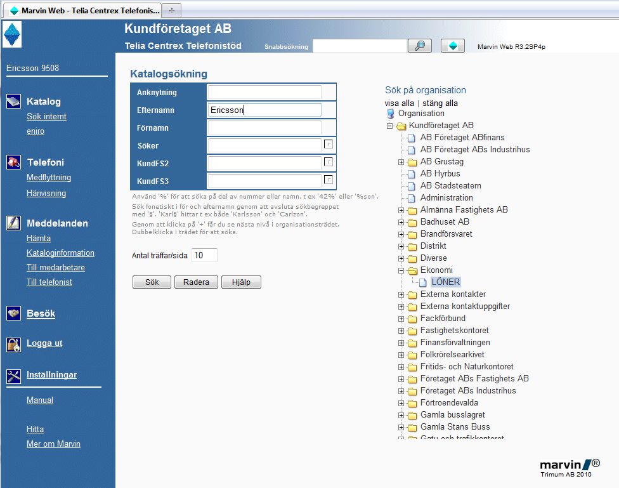This screenshot has height=488, width=619.
Task: Click the Logga ut padlock icon
Action: (13, 344)
